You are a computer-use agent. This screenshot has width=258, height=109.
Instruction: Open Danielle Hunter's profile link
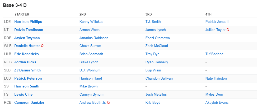click(27, 46)
